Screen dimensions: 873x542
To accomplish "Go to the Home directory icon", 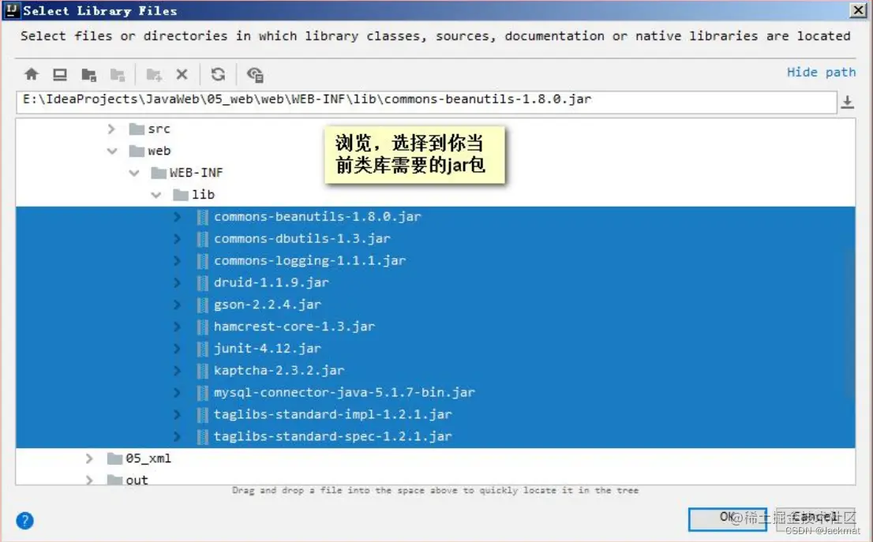I will [x=32, y=74].
